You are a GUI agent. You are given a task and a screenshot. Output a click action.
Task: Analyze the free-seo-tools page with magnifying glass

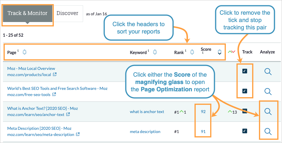tap(268, 91)
